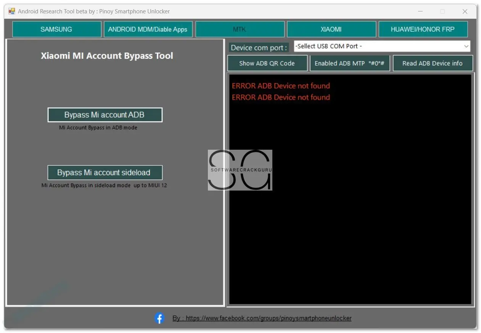Click the SG SoftwareCrackGuru watermark logo
Image resolution: width=481 pixels, height=333 pixels.
point(240,170)
